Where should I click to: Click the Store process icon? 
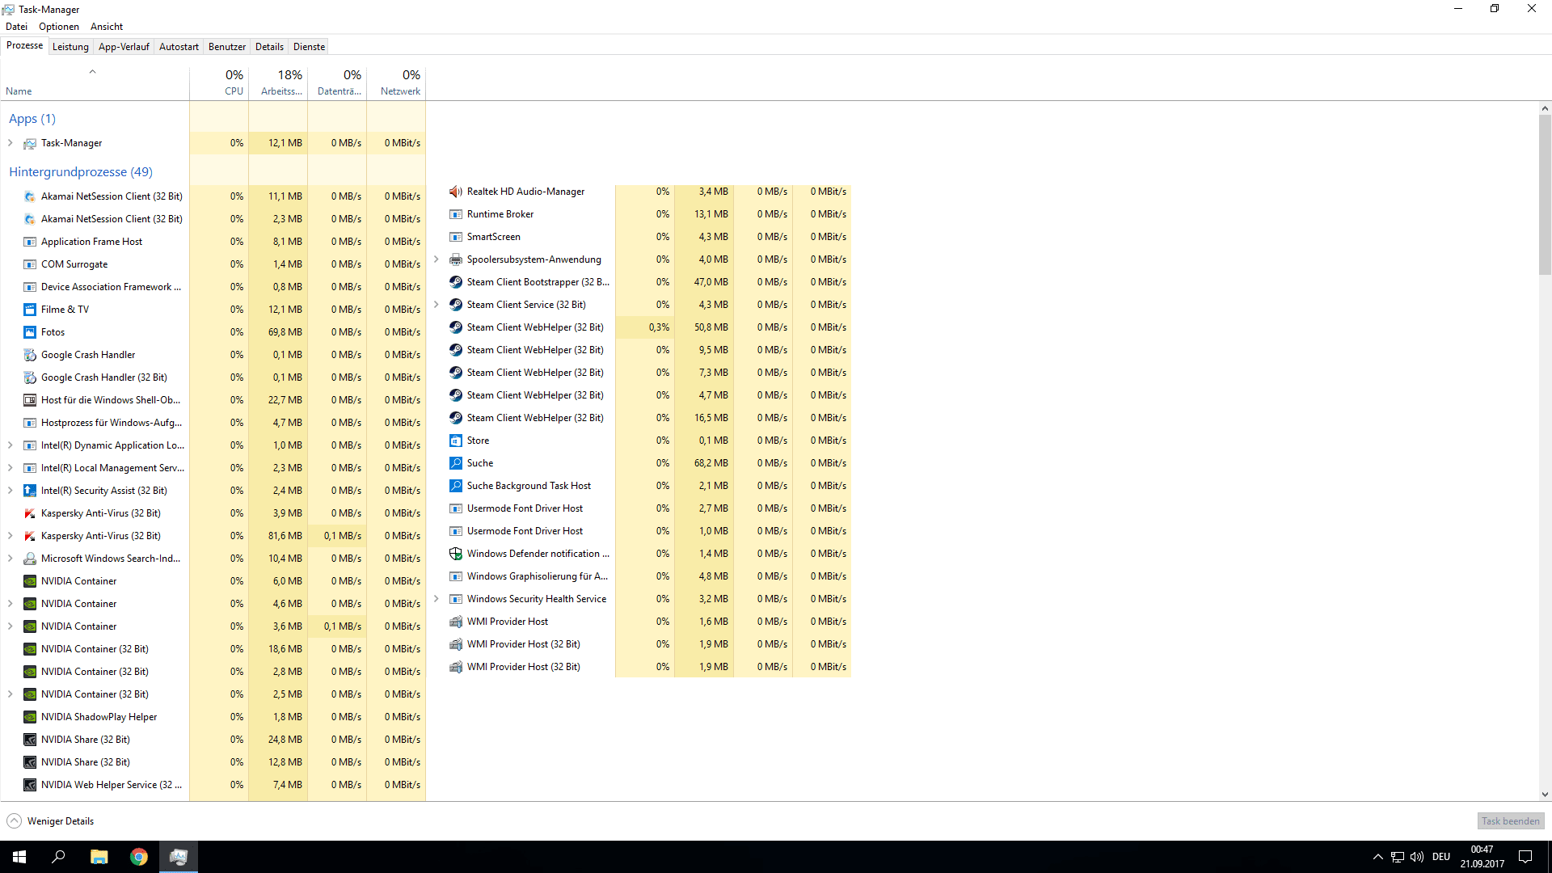(x=456, y=441)
